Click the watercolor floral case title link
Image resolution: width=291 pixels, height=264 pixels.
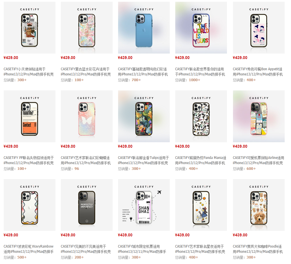click(86, 72)
